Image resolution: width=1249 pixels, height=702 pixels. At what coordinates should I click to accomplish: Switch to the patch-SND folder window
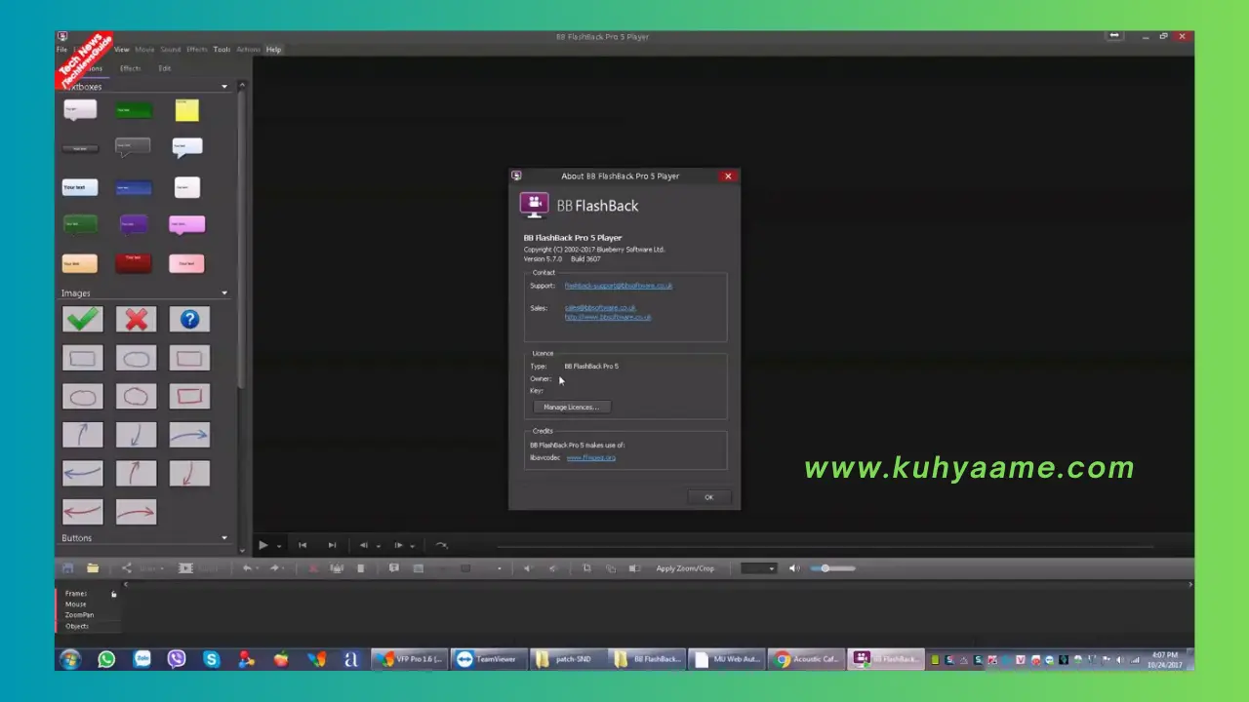click(x=569, y=659)
